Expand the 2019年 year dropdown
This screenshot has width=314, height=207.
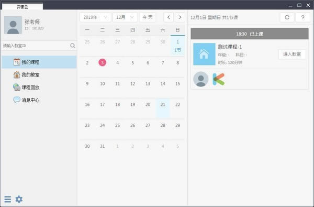[95, 17]
